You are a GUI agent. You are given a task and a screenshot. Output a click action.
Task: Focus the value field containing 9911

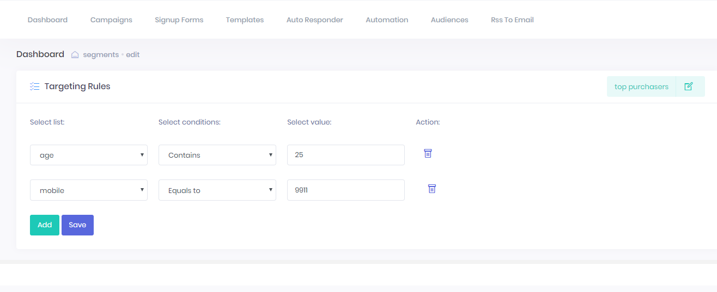pos(346,190)
